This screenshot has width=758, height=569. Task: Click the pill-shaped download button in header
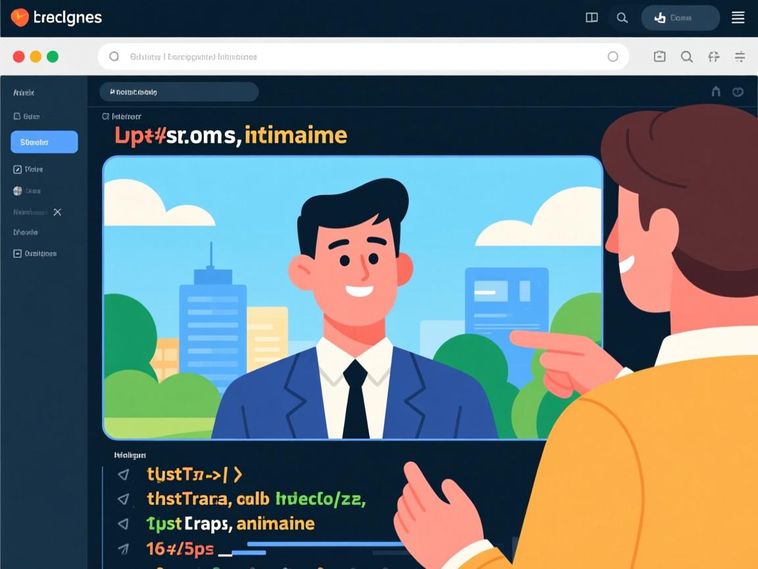680,18
